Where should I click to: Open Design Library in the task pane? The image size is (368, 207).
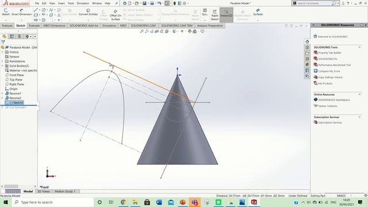(307, 47)
